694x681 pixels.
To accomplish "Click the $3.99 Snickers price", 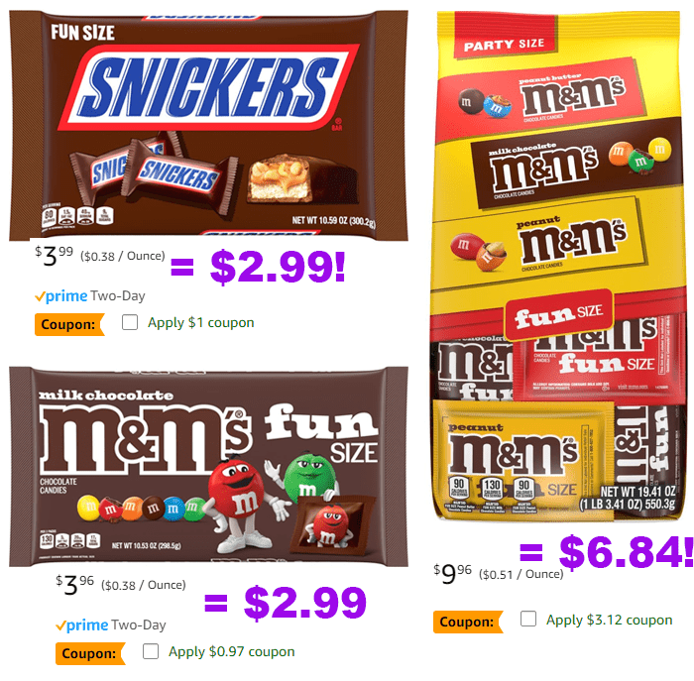I will pyautogui.click(x=54, y=256).
